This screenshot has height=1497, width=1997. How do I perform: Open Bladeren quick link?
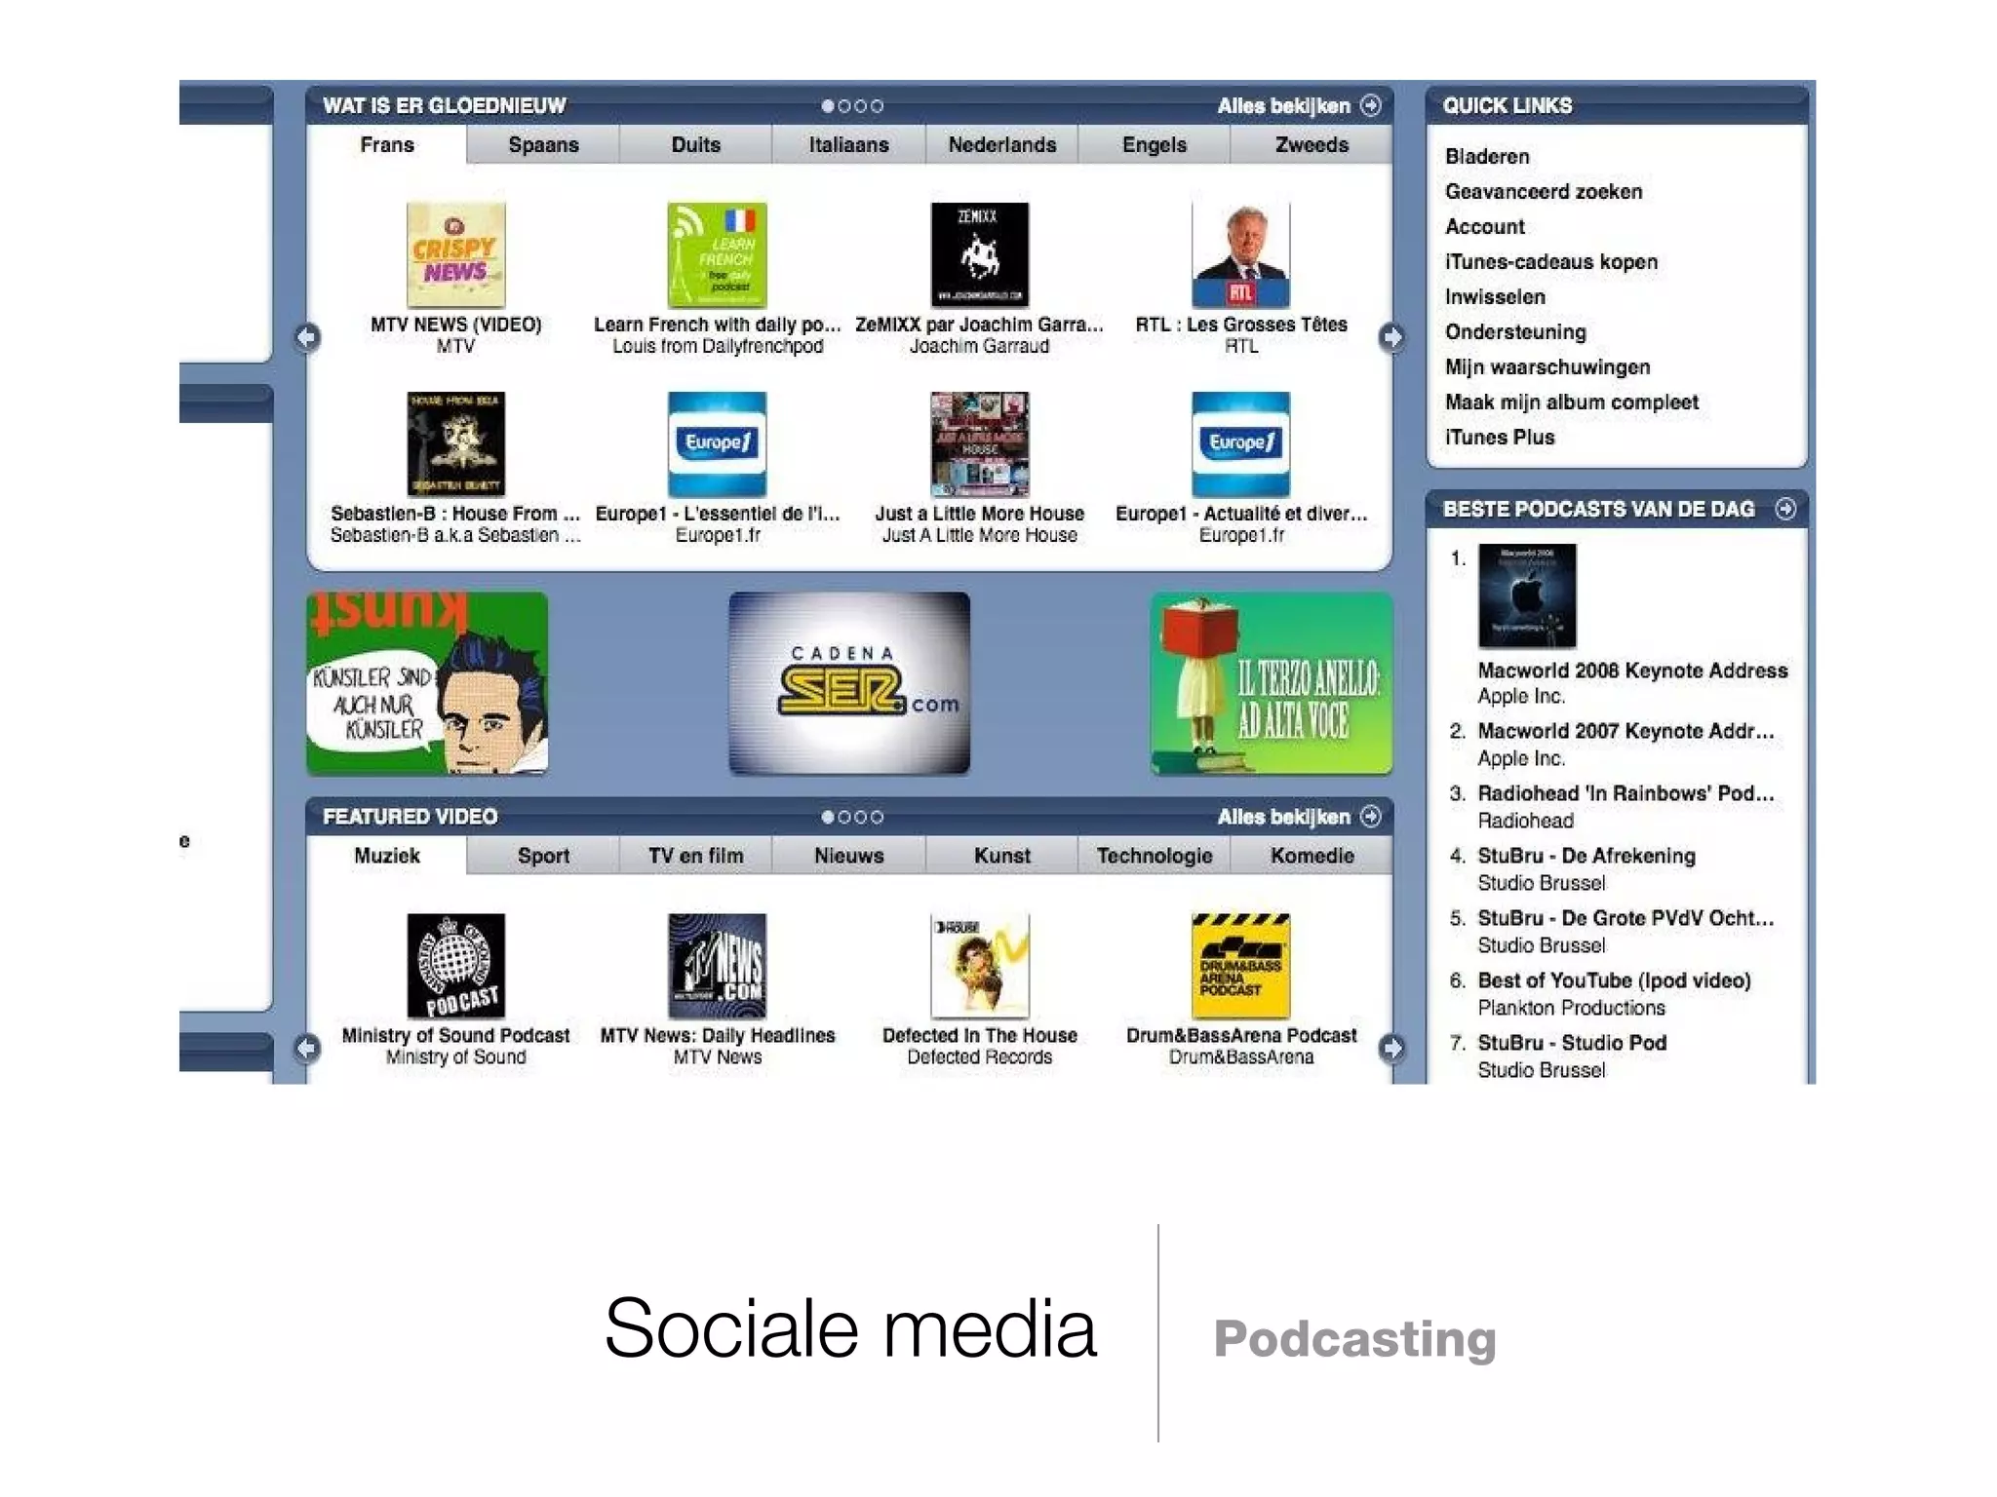tap(1487, 157)
